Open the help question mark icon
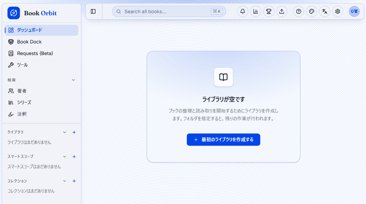The width and height of the screenshot is (366, 204). 299,12
